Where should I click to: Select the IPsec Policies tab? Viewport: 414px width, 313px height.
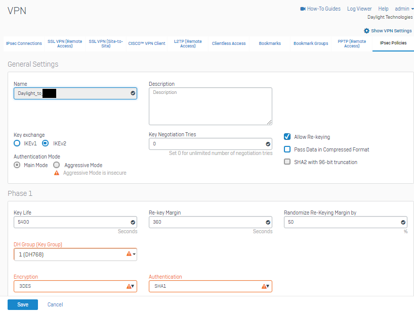[393, 43]
